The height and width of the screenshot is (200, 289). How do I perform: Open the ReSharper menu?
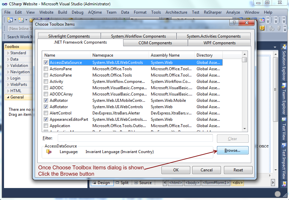click(213, 12)
